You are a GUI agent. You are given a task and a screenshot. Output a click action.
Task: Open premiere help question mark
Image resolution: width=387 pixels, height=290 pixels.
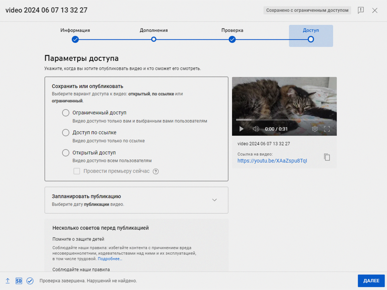(x=156, y=171)
